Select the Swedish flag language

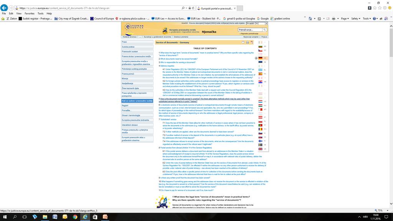pyautogui.click(x=261, y=145)
